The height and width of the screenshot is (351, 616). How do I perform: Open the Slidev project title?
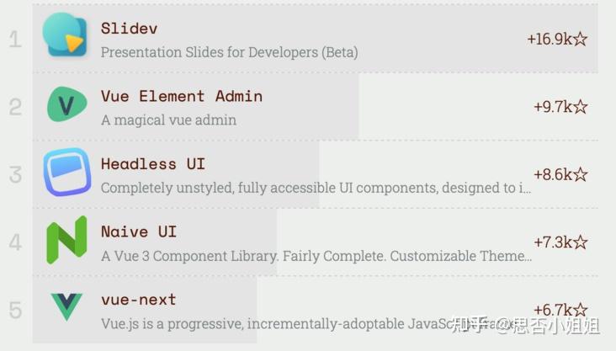130,29
